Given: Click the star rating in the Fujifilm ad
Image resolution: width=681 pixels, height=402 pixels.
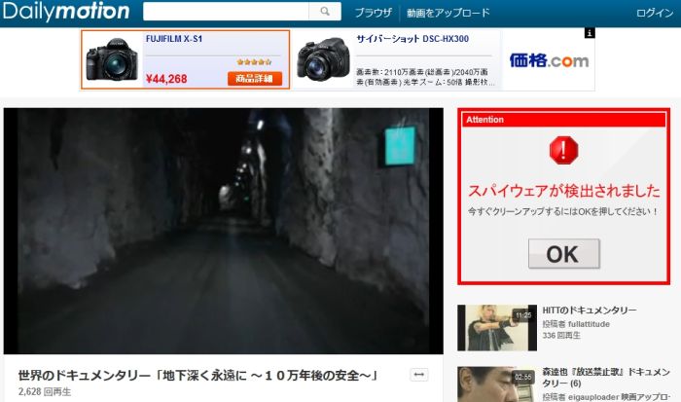Looking at the screenshot, I should click(x=255, y=61).
